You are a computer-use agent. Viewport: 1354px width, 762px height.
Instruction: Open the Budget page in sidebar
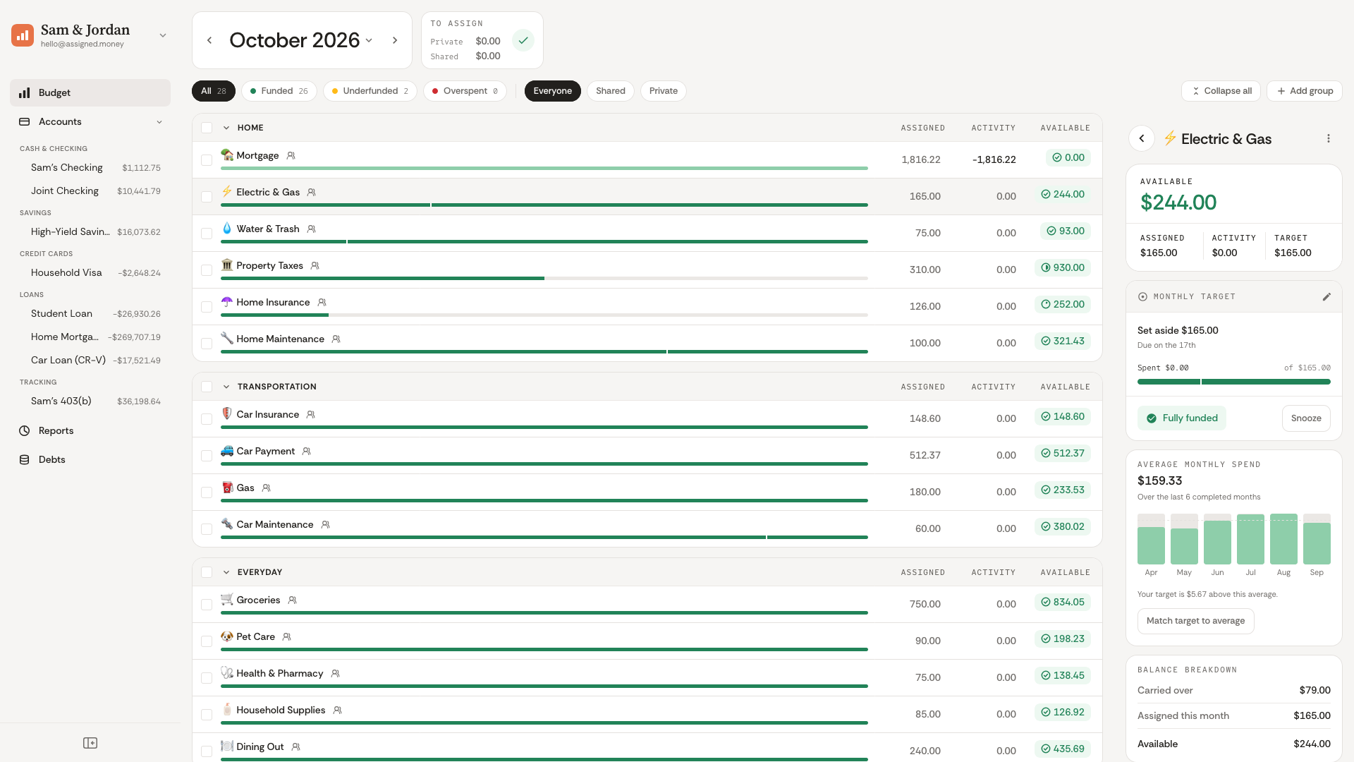90,92
